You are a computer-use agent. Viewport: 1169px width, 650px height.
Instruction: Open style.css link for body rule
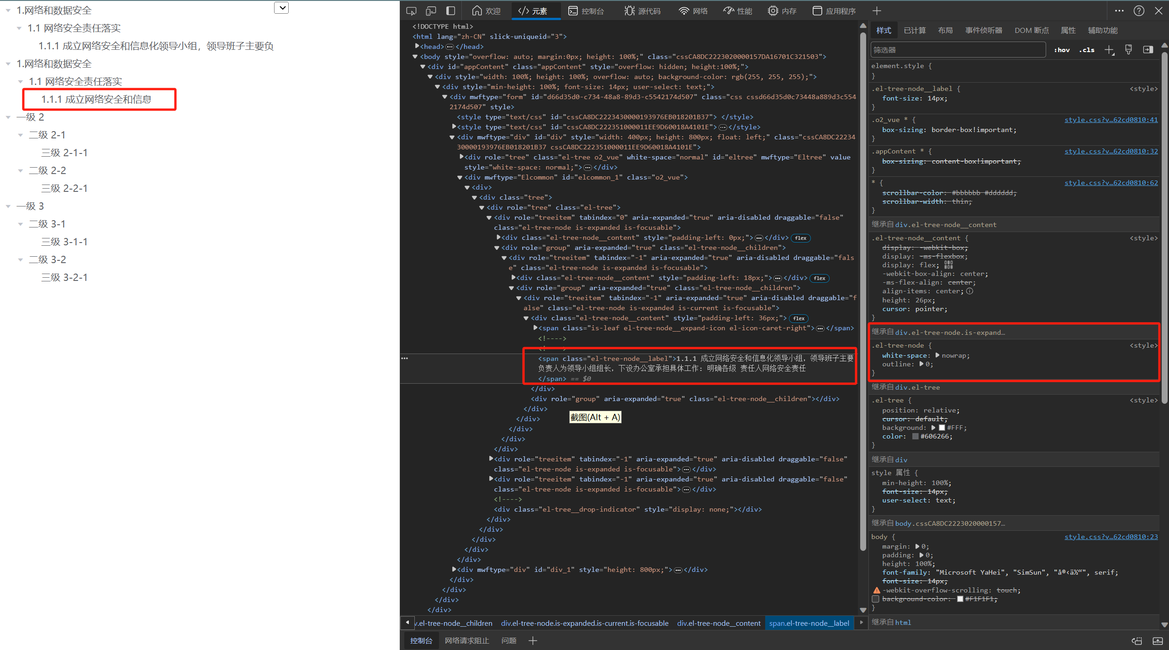click(x=1111, y=537)
